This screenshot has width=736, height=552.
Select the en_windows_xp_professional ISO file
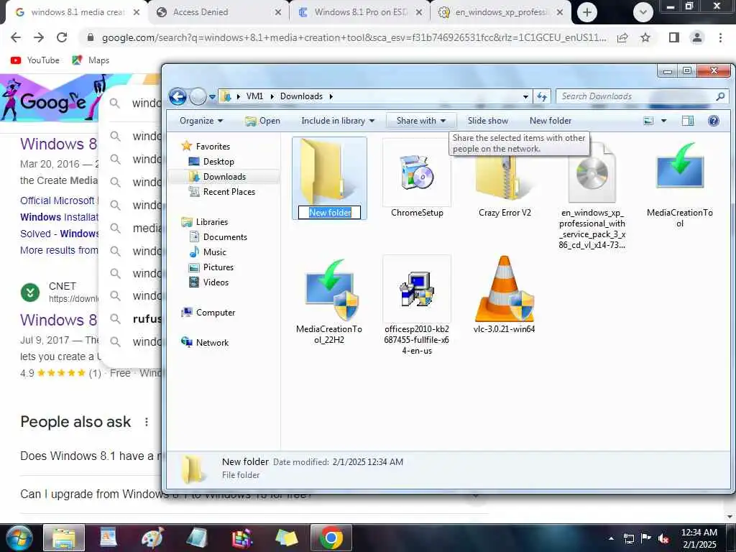[592, 195]
